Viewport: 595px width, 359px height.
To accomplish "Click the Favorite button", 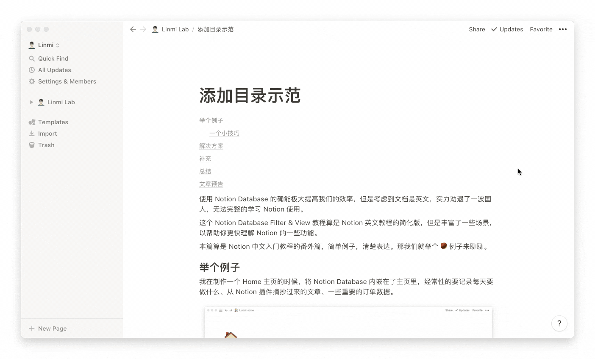I will click(x=541, y=29).
